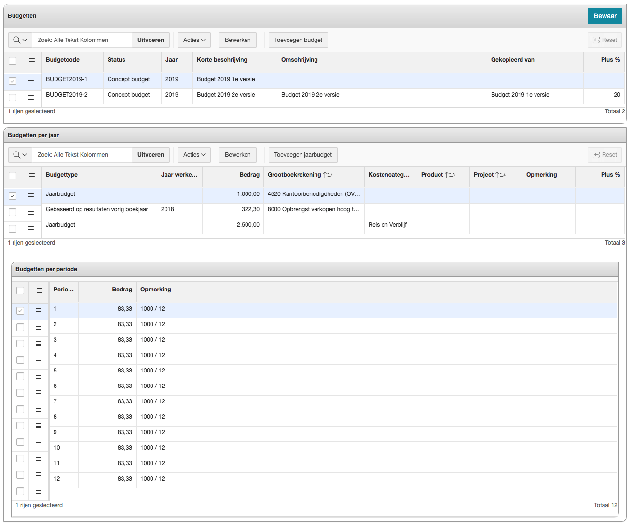Open row menu for periode 4

(39, 360)
